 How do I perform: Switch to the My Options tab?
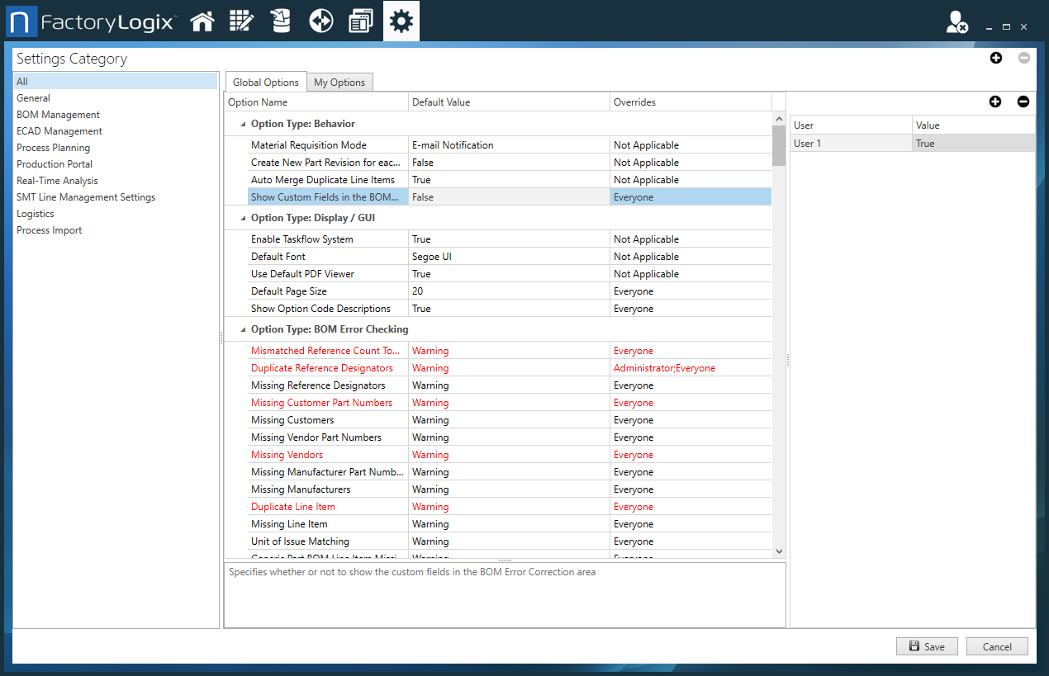(339, 83)
